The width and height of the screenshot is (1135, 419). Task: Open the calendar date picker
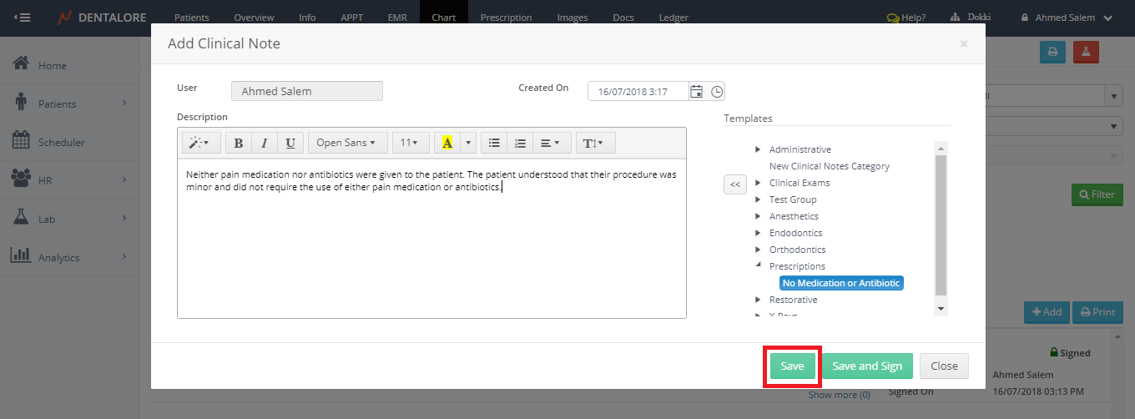(x=696, y=92)
